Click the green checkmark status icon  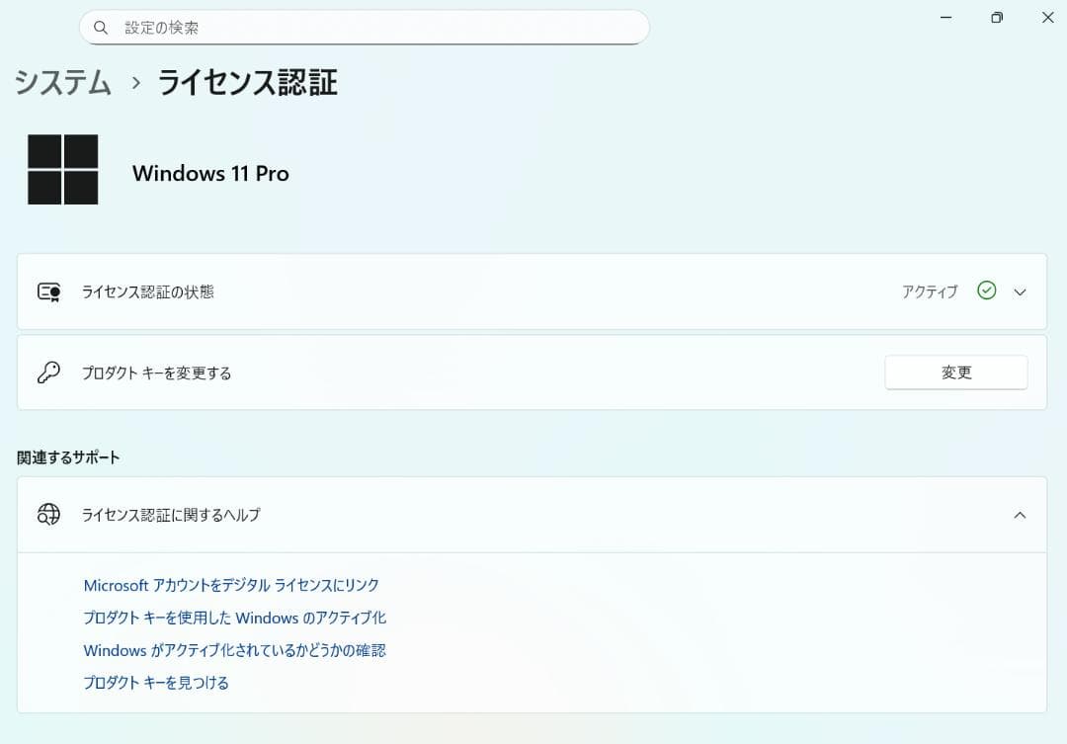pos(986,290)
